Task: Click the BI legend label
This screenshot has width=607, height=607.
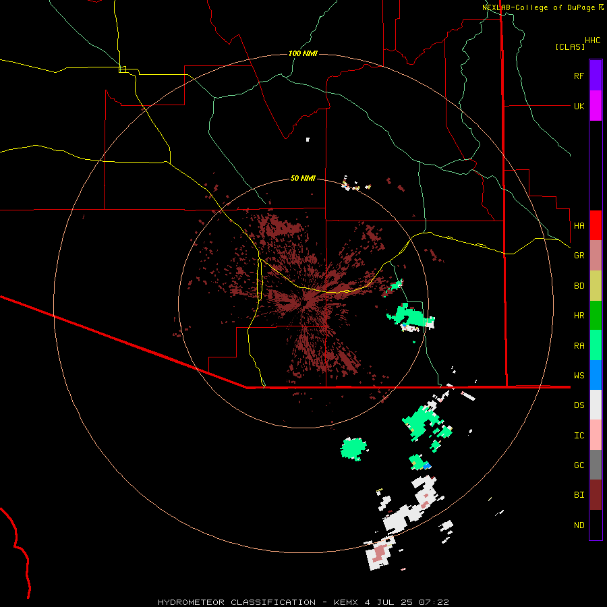Action: coord(579,495)
